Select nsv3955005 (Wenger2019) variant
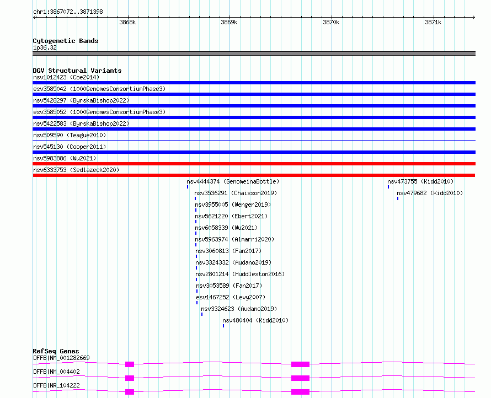 click(x=233, y=205)
